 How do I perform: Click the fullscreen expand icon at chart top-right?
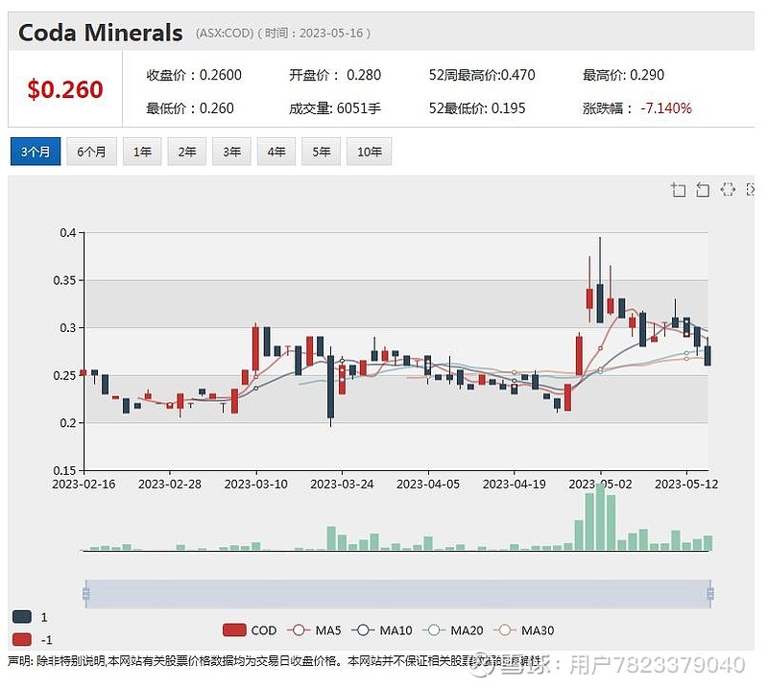tap(751, 190)
